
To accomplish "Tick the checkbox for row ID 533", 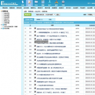I will tap(25, 35).
